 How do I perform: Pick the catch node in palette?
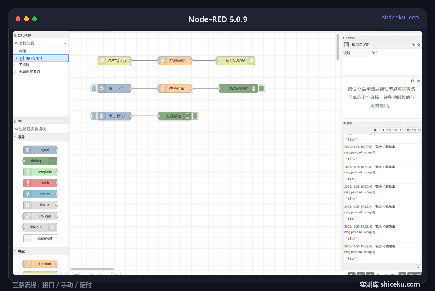41,183
